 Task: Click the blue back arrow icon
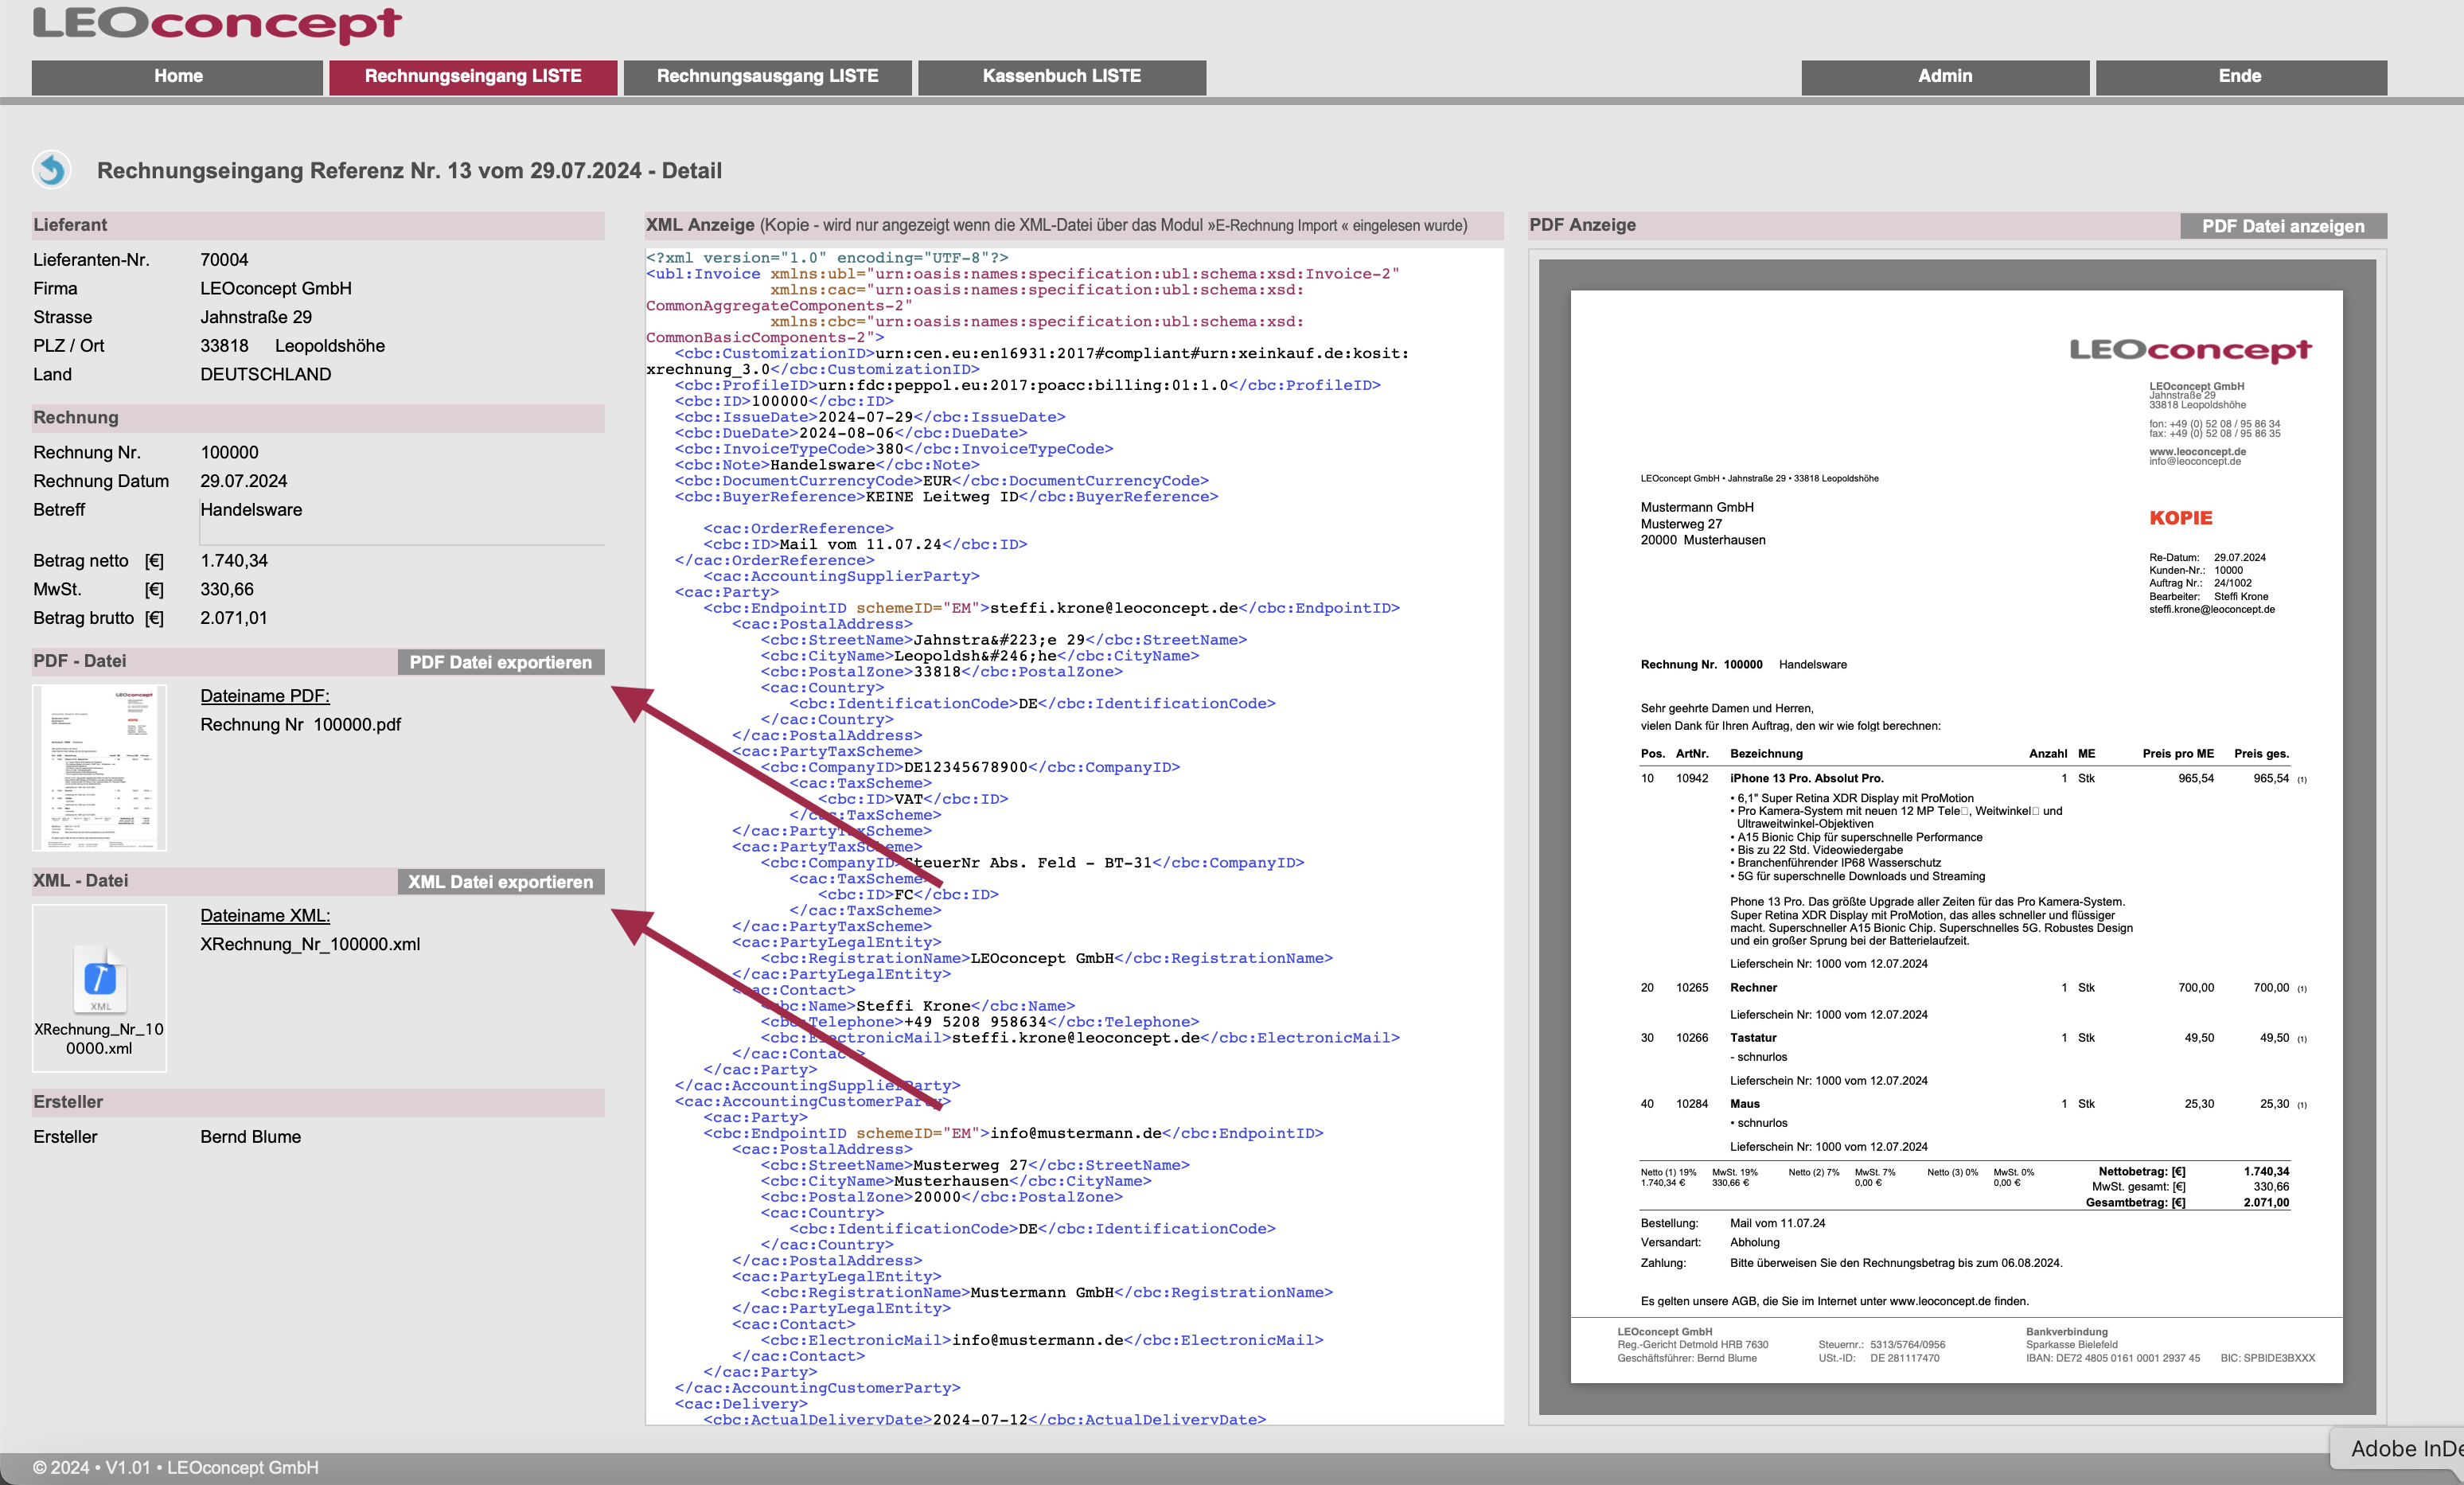coord(52,170)
